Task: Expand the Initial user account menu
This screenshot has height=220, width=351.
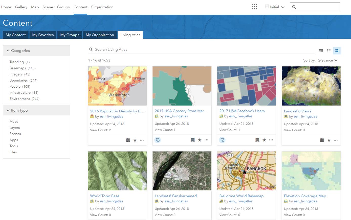Action: (x=275, y=7)
